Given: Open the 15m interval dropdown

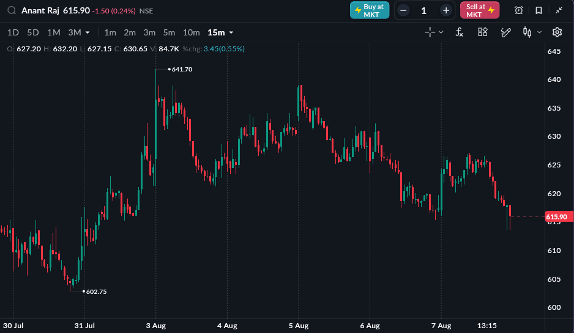Looking at the screenshot, I should click(x=220, y=32).
